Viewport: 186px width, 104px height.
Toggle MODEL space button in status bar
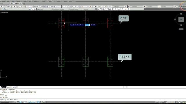[x=157, y=102]
